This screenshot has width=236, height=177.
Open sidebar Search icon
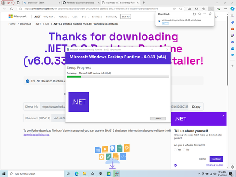tap(232, 16)
